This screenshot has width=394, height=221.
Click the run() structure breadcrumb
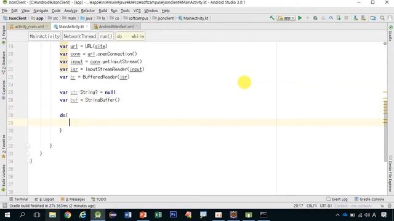(x=106, y=36)
